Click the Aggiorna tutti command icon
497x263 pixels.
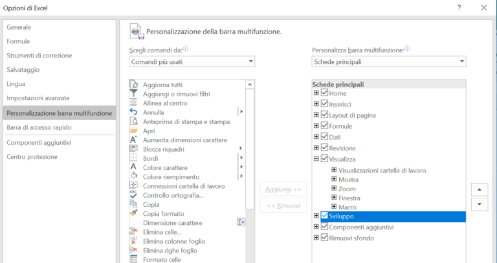(x=134, y=85)
